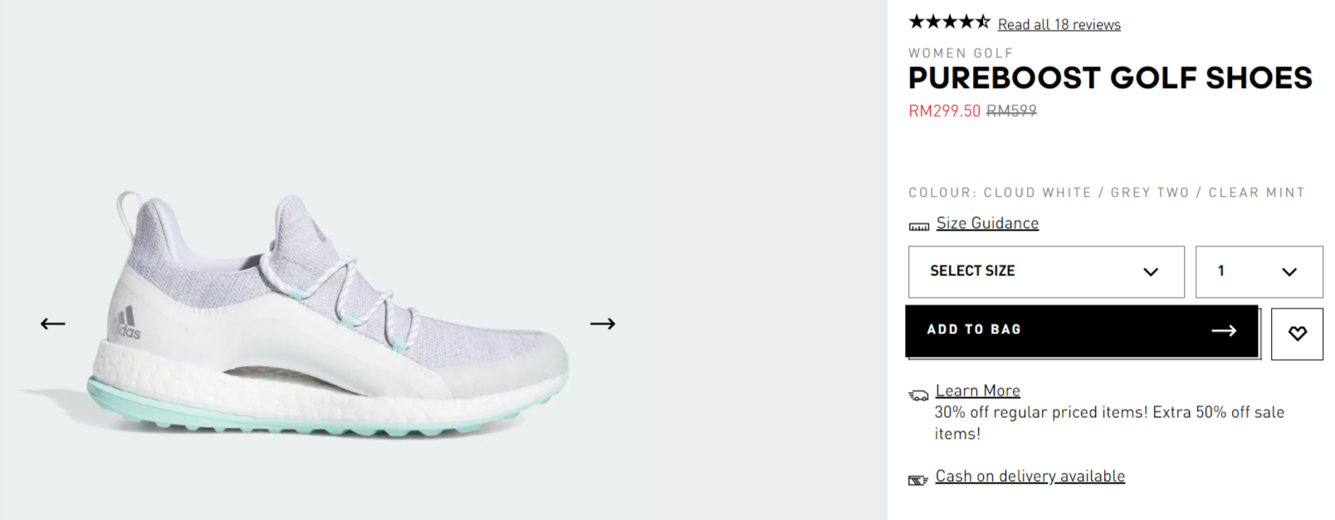Expand size list via Select Size chevron
The image size is (1335, 520).
point(1151,272)
